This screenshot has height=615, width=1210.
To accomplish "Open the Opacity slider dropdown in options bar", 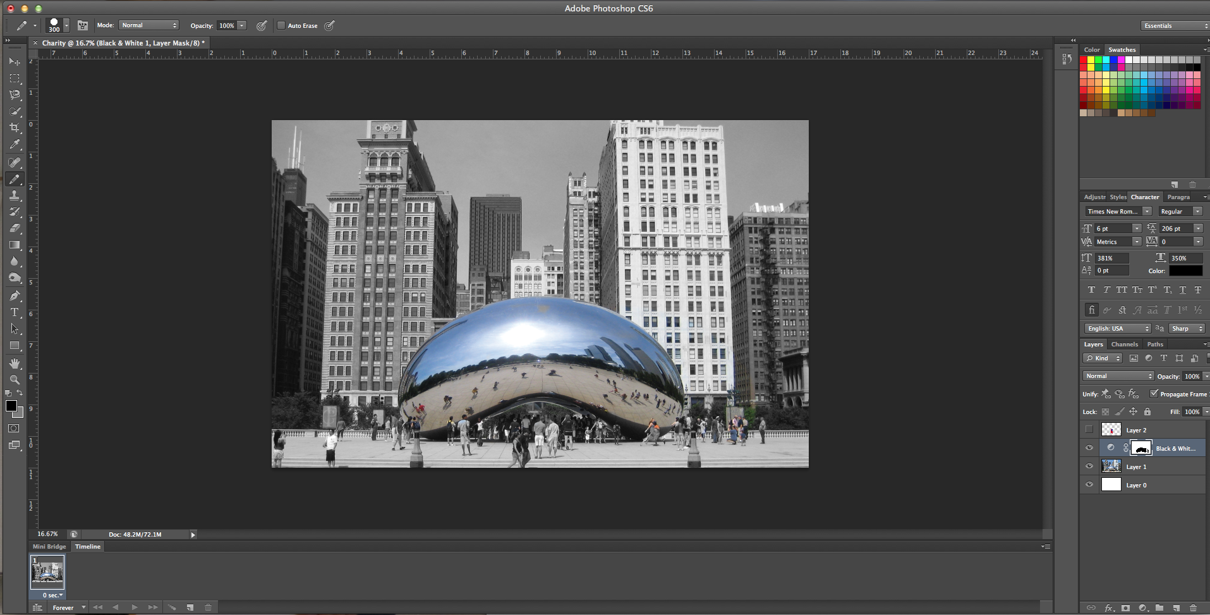I will click(242, 25).
